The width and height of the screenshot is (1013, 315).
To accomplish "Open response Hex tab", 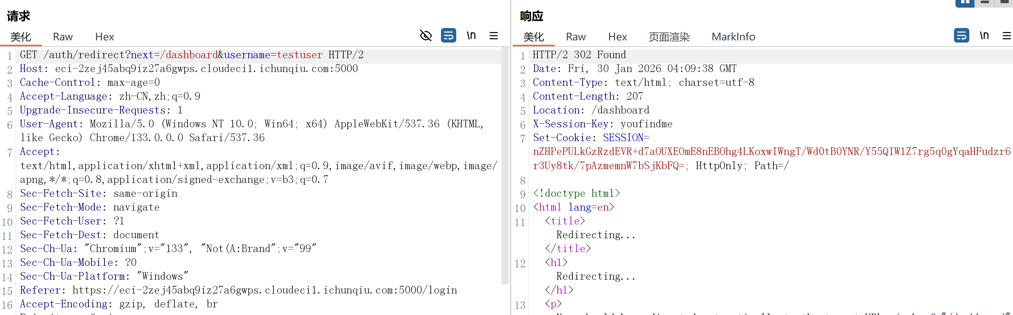I will (x=617, y=37).
